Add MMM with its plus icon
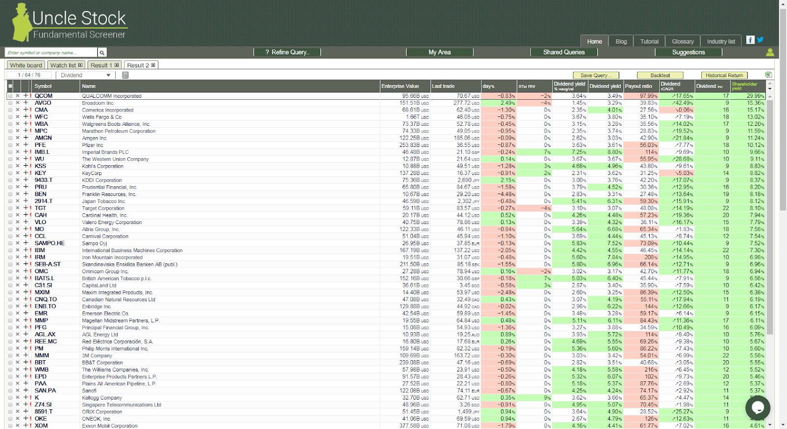Viewport: 787px width, 429px height. coord(26,355)
